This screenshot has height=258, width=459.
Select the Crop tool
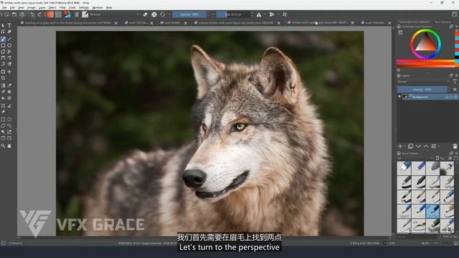tap(3, 78)
